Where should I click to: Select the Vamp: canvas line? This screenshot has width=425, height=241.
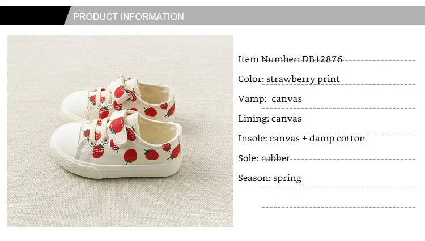[x=270, y=99]
